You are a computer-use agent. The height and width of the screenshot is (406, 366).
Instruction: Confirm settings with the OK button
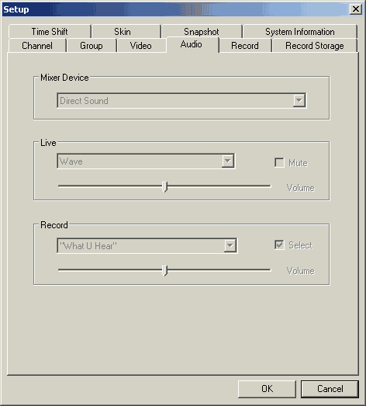[267, 389]
